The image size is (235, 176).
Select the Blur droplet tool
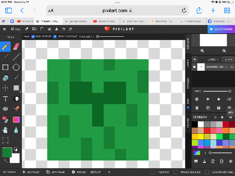pos(16,130)
